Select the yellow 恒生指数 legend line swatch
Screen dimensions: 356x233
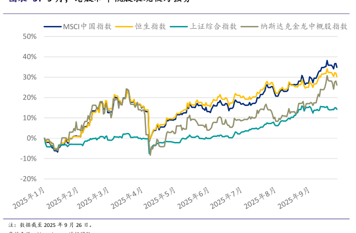click(x=126, y=26)
